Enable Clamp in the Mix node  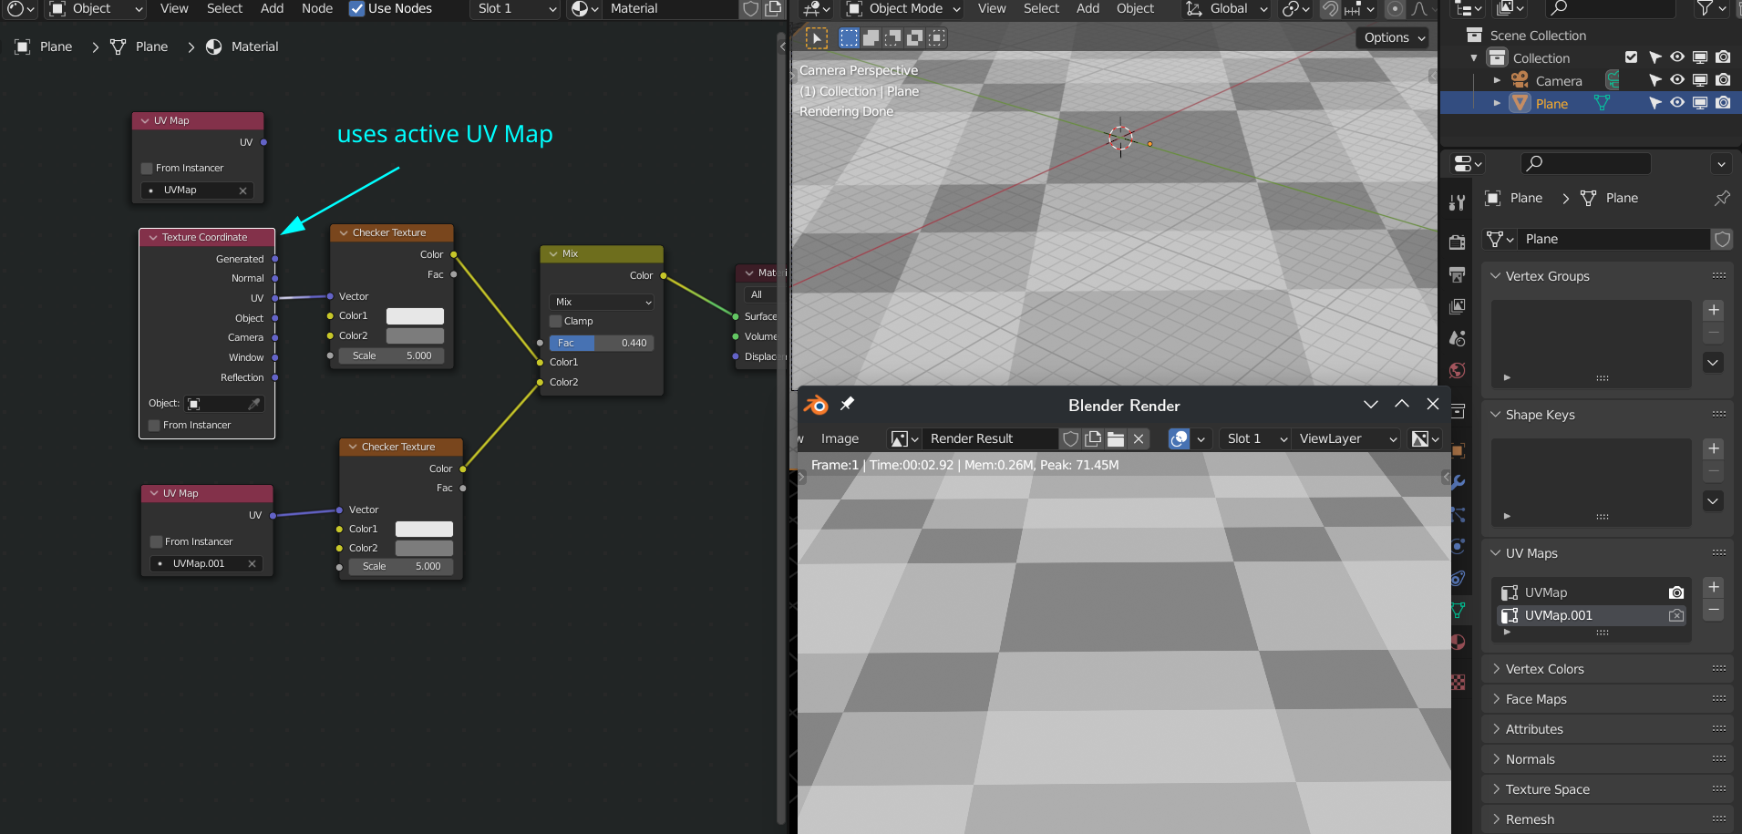pyautogui.click(x=555, y=321)
